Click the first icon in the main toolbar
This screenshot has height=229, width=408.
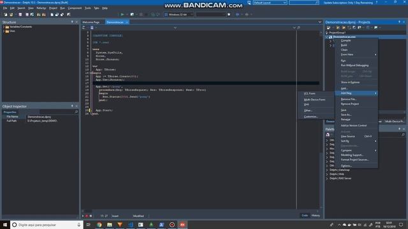click(6, 15)
